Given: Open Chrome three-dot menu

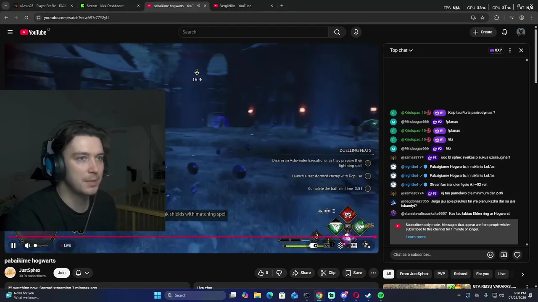Looking at the screenshot, I should click(532, 18).
